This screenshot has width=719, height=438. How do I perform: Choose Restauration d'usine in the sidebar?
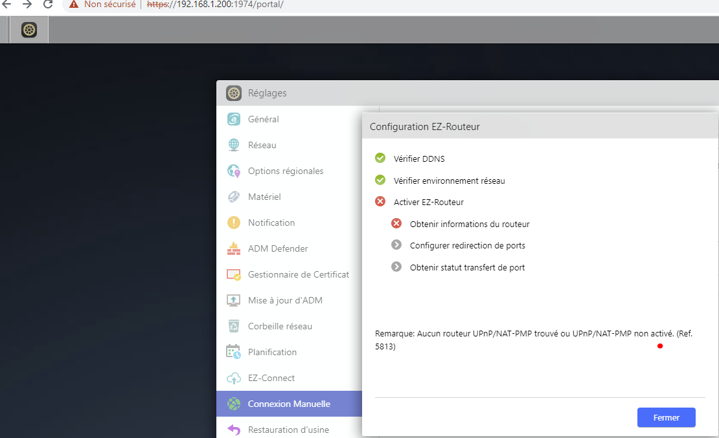288,430
